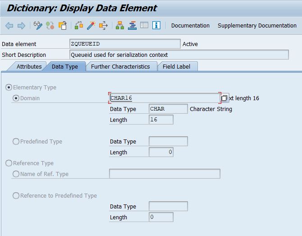This screenshot has width=302, height=236.
Task: Switch to the Further Characteristics tab
Action: 120,66
